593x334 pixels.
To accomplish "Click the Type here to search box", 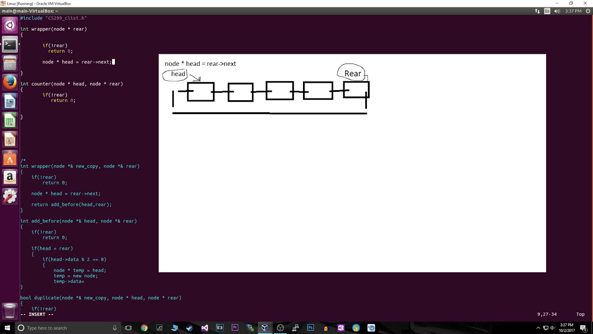I will coord(68,328).
